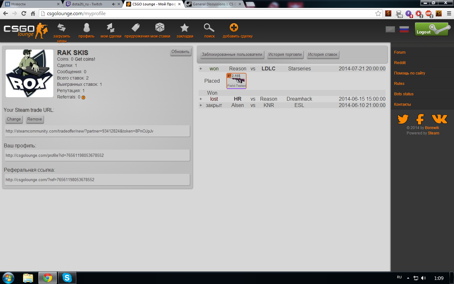454x284 pixels.
Task: Click the placed Field-Tested weapon item
Action: tap(236, 81)
